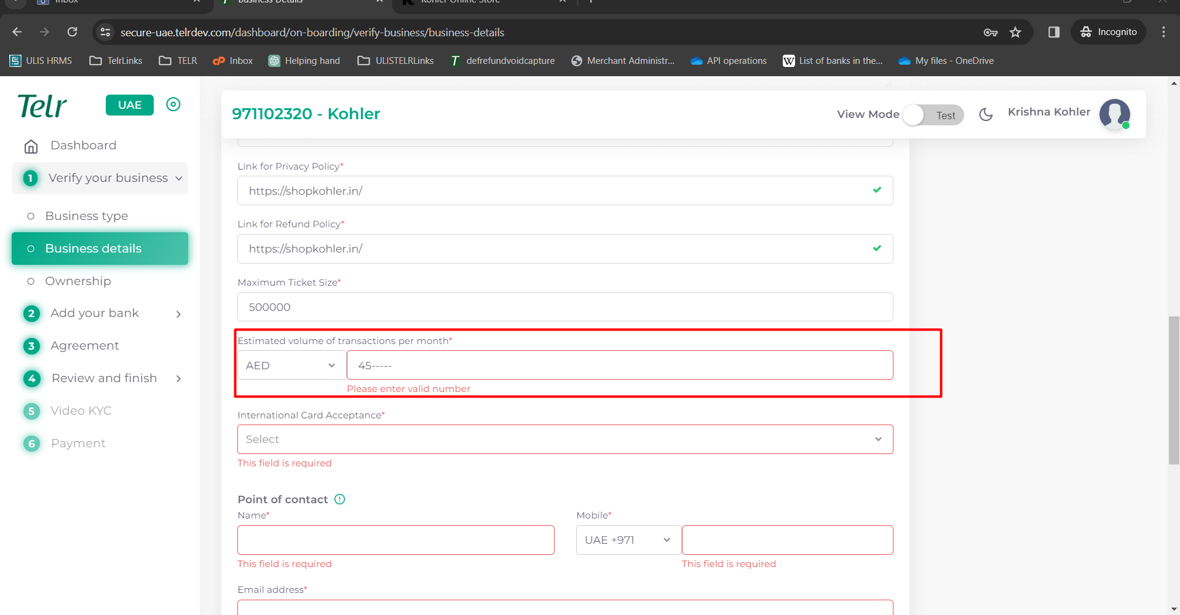
Task: Open API operations bookmark
Action: (x=729, y=61)
